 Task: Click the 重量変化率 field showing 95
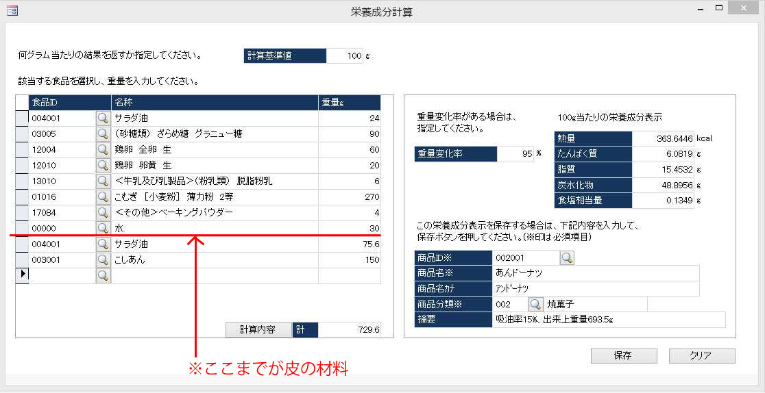515,154
